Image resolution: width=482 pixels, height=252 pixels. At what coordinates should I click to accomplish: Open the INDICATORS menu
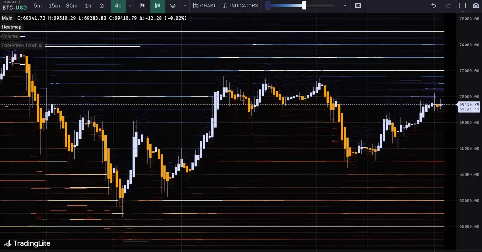(240, 5)
